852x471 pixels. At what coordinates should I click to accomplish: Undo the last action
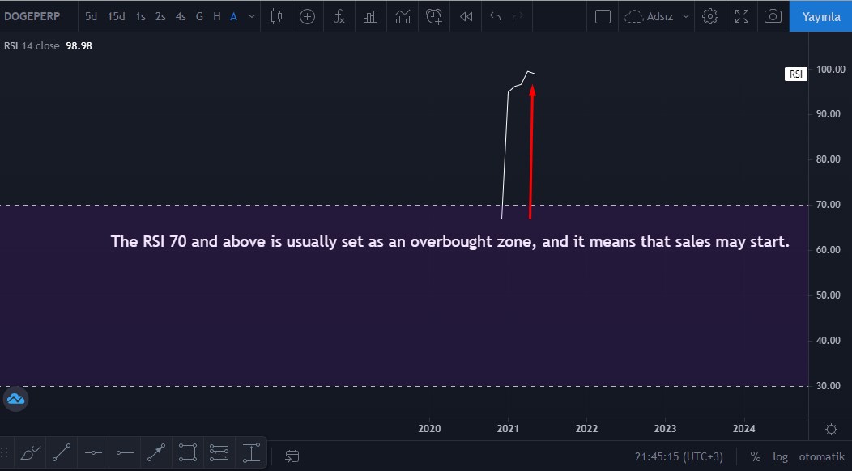pos(495,16)
